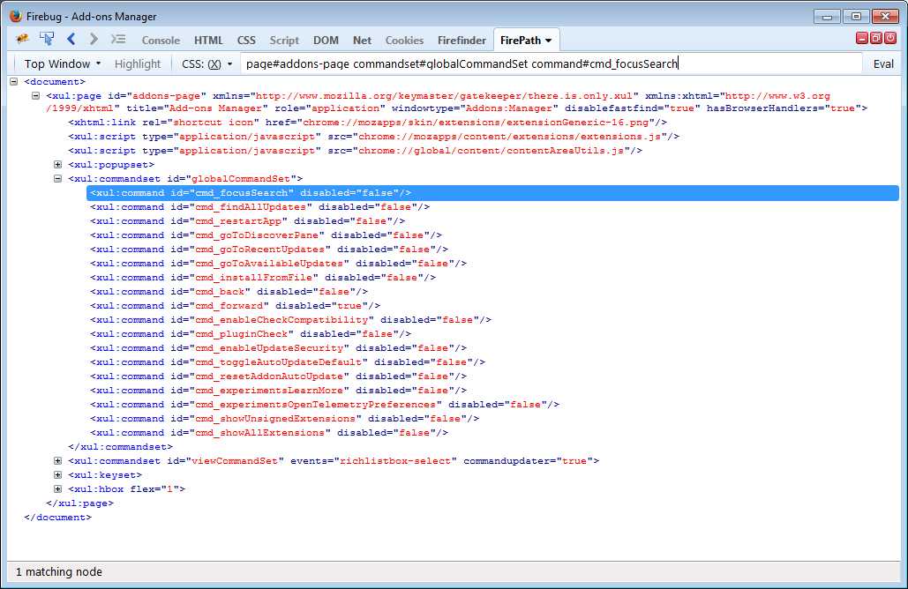Go forward with the right arrow
Viewport: 908px width, 589px height.
point(94,40)
